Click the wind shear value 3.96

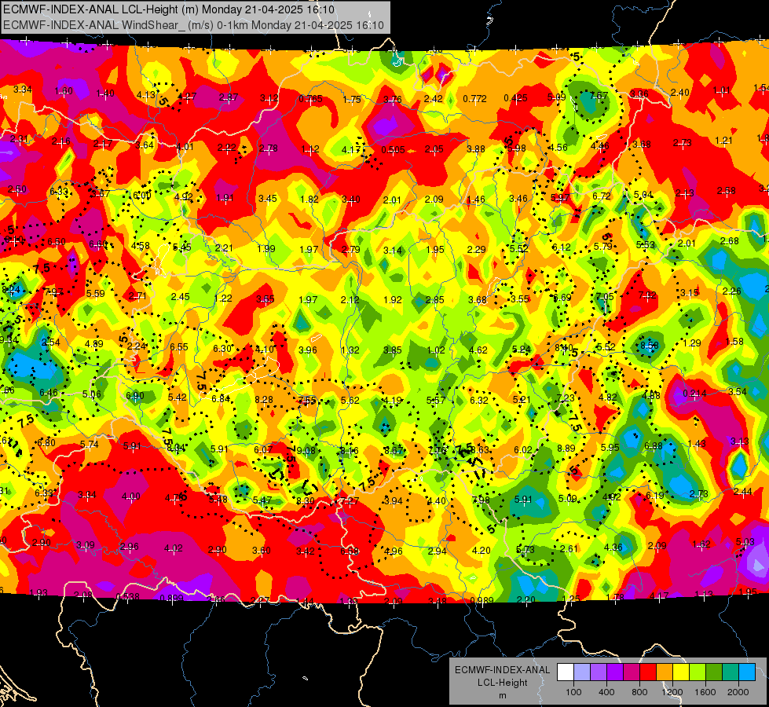[x=308, y=350]
